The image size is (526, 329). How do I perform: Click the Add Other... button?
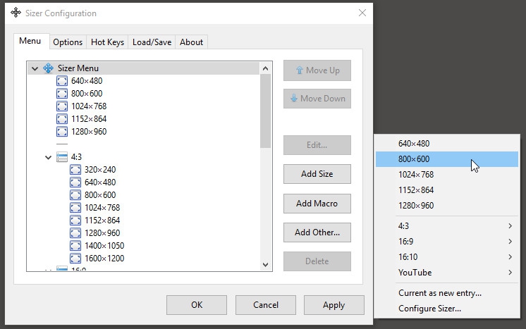pyautogui.click(x=317, y=232)
